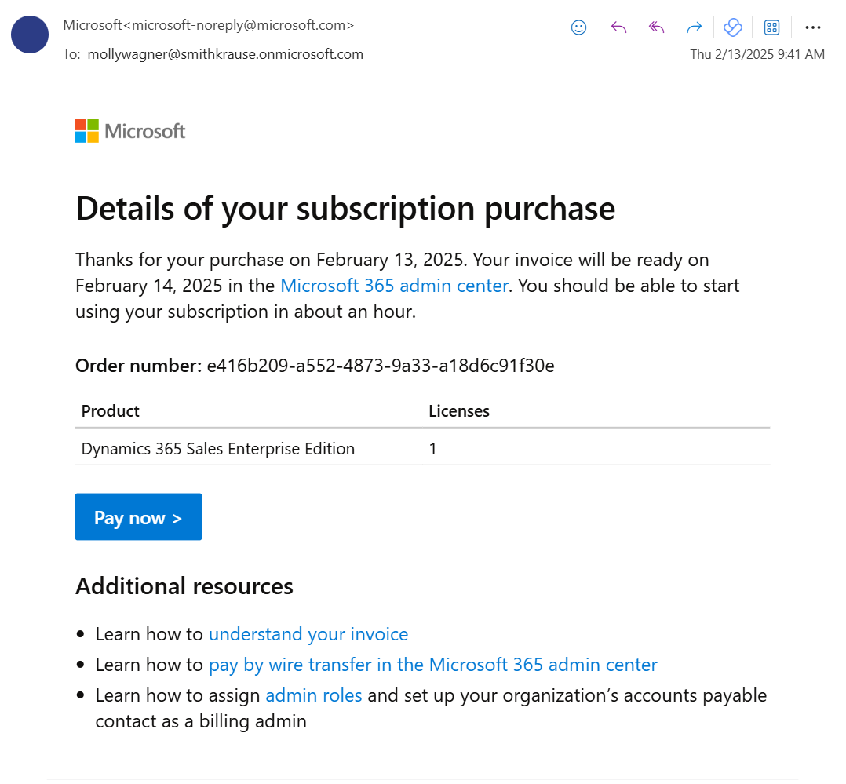Click the Reply all double-arrow icon
This screenshot has width=846, height=784.
[x=656, y=27]
